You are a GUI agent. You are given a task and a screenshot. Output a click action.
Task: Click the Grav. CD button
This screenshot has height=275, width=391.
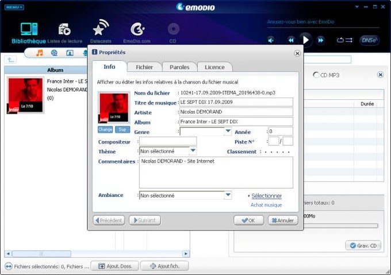click(363, 246)
